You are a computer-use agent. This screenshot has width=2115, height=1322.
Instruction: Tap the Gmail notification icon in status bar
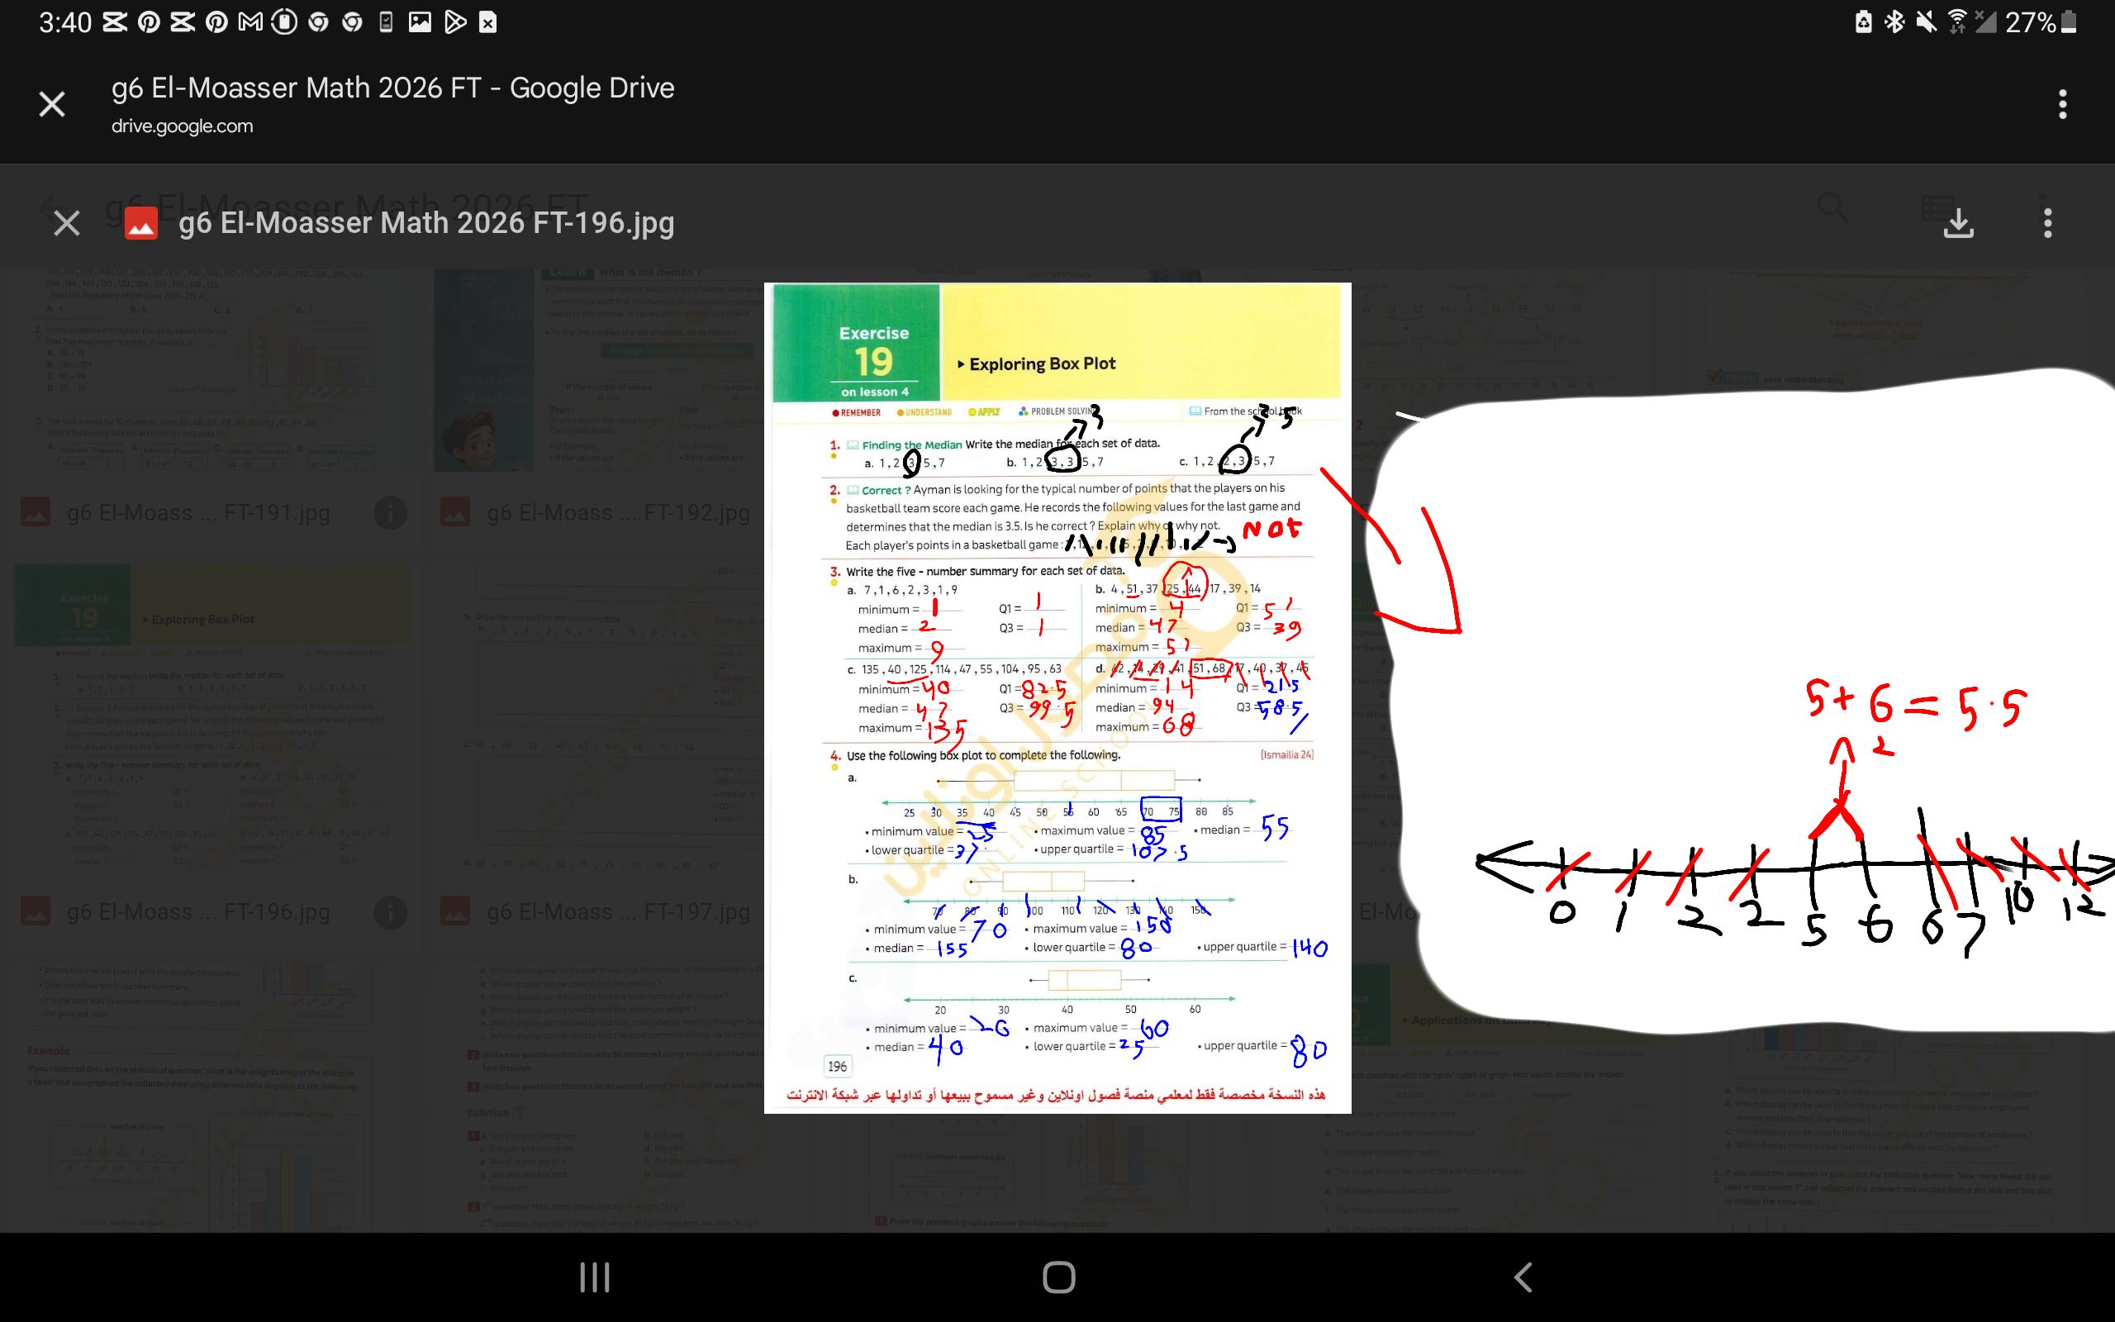(x=251, y=21)
